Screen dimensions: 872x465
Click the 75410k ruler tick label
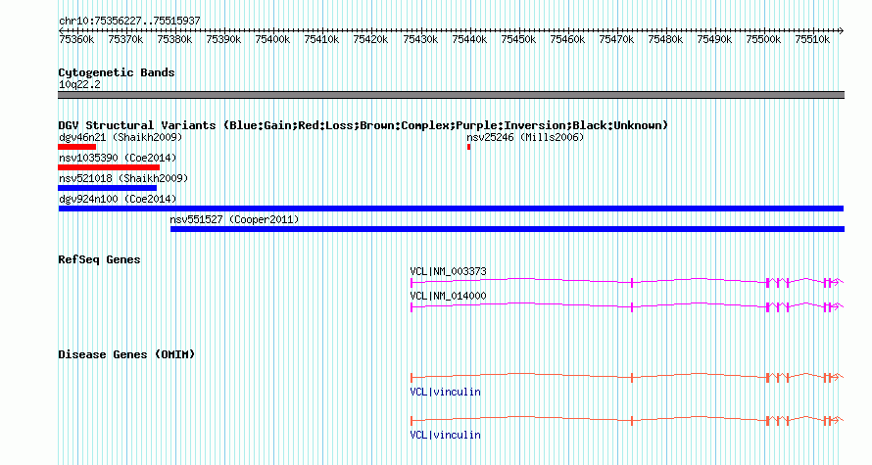(x=321, y=39)
